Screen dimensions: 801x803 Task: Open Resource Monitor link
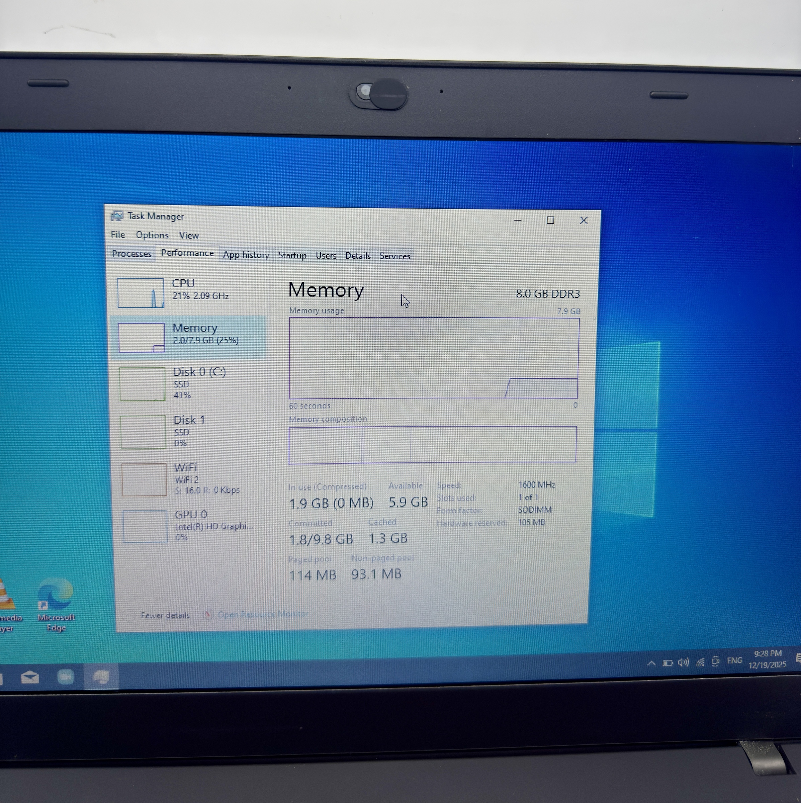coord(263,614)
